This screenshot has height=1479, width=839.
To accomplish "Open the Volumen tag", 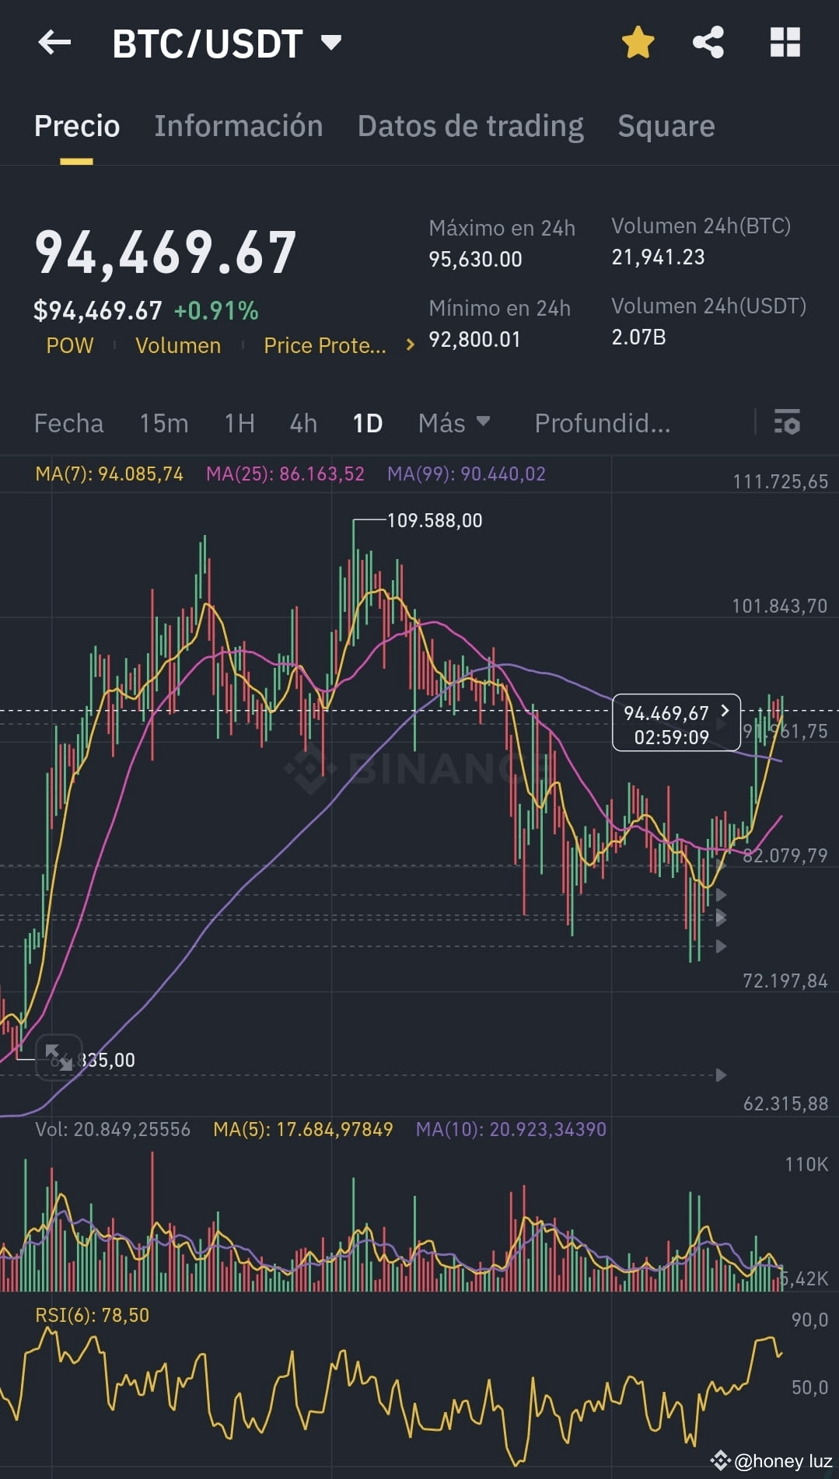I will click(x=178, y=345).
